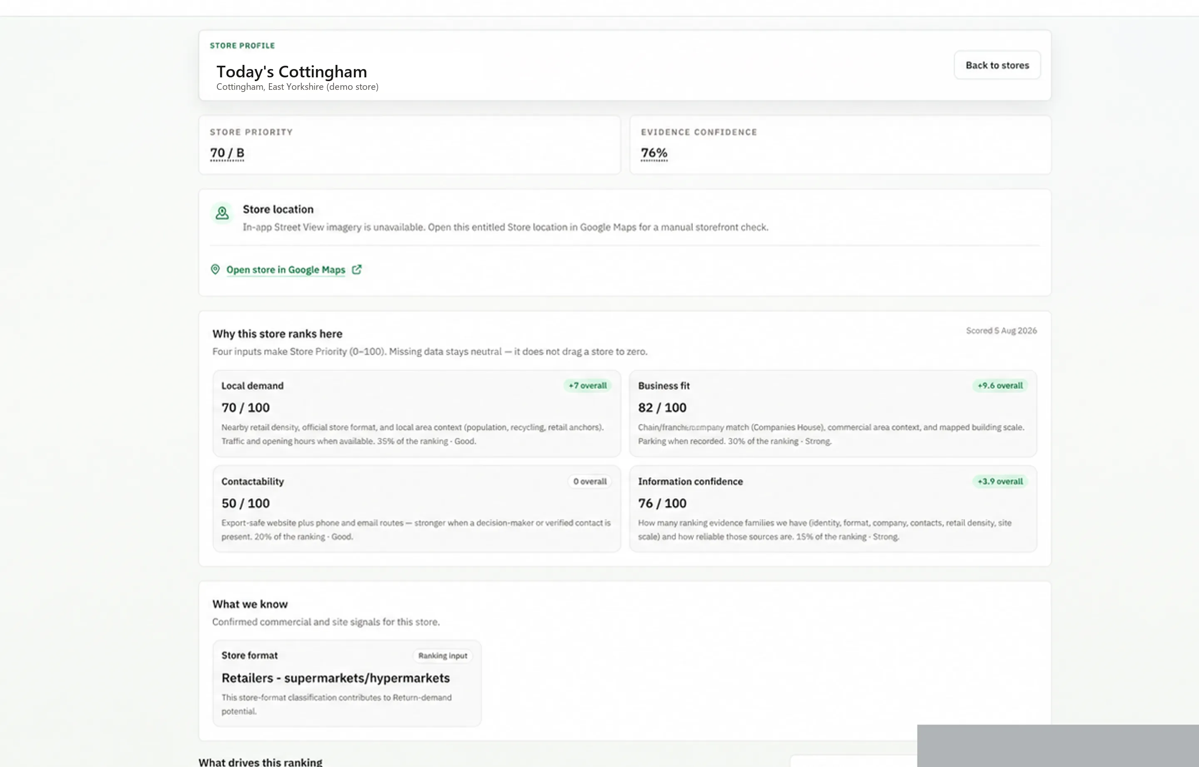Click the map pin icon before Open store
The image size is (1199, 767).
pos(215,270)
